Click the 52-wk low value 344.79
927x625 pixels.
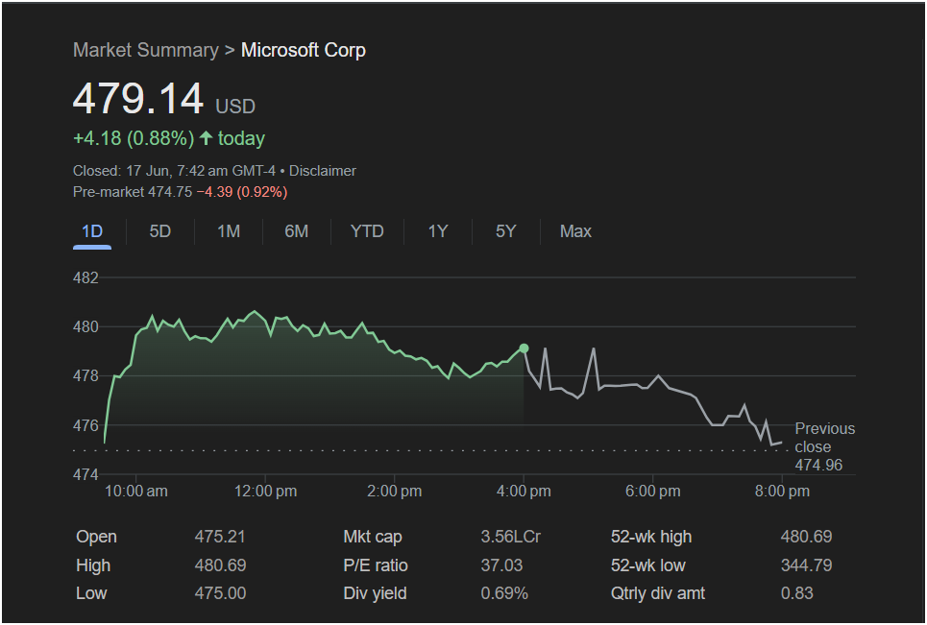pyautogui.click(x=806, y=565)
